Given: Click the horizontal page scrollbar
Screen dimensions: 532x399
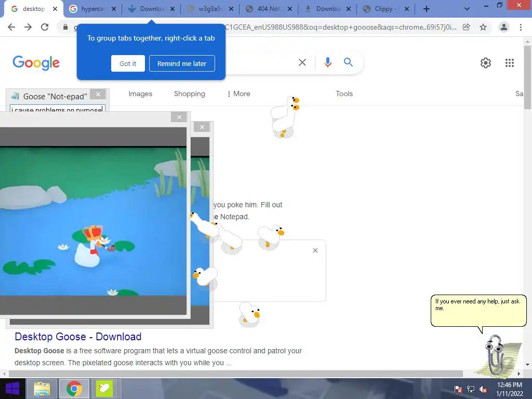Looking at the screenshot, I should (236, 374).
